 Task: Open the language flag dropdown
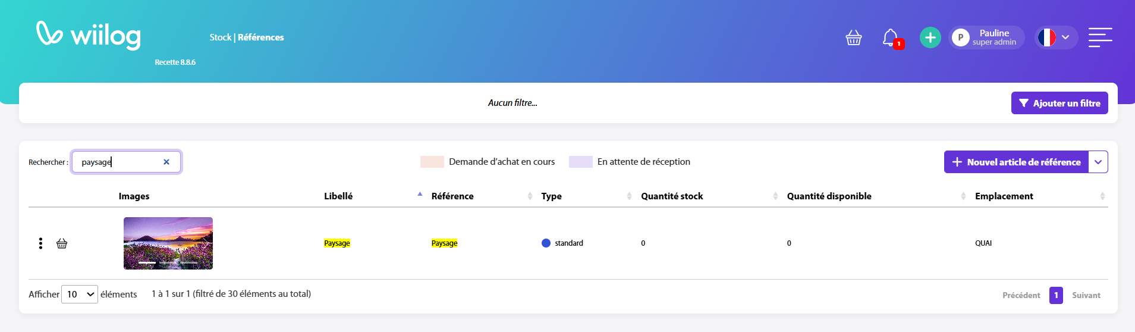click(x=1055, y=37)
